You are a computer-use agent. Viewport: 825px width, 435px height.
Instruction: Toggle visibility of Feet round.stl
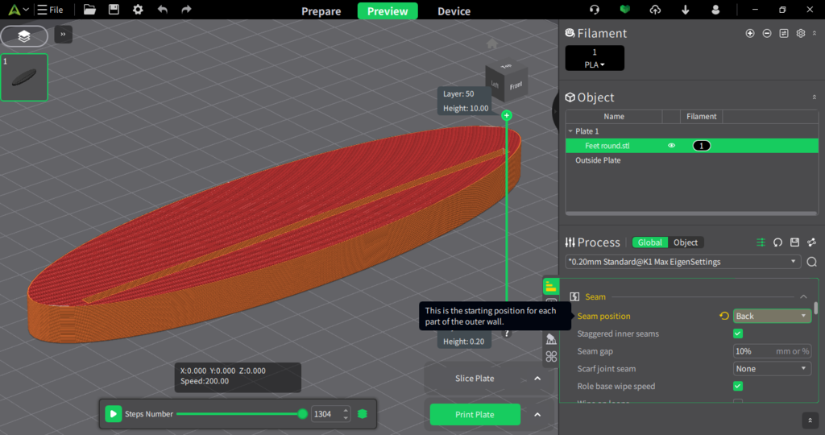click(x=671, y=146)
